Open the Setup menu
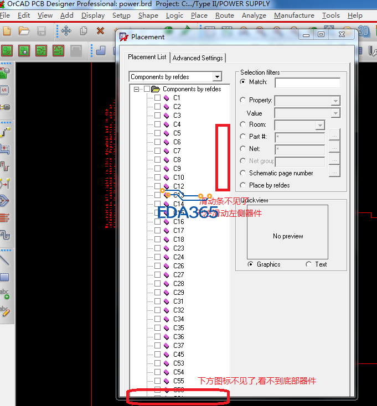Viewport: 377px width, 406px height. click(121, 15)
